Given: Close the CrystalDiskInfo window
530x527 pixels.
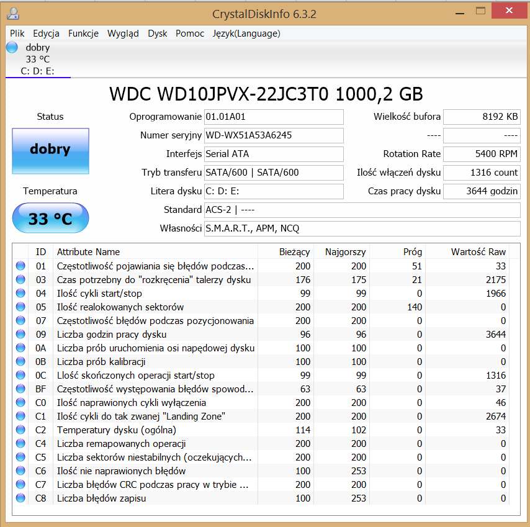Looking at the screenshot, I should [x=509, y=11].
